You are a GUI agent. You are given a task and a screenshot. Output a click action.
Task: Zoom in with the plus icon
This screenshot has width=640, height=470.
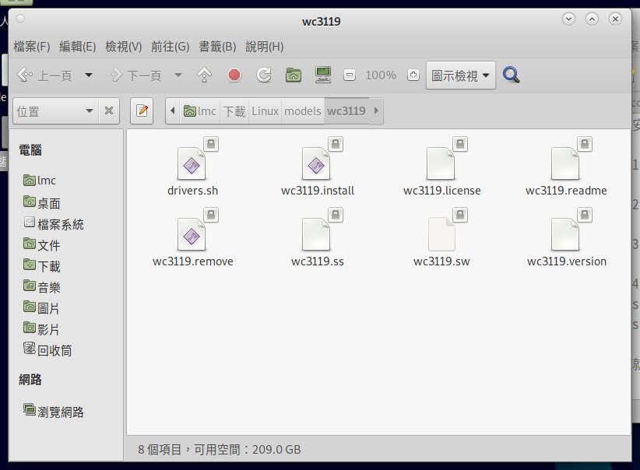coord(413,75)
